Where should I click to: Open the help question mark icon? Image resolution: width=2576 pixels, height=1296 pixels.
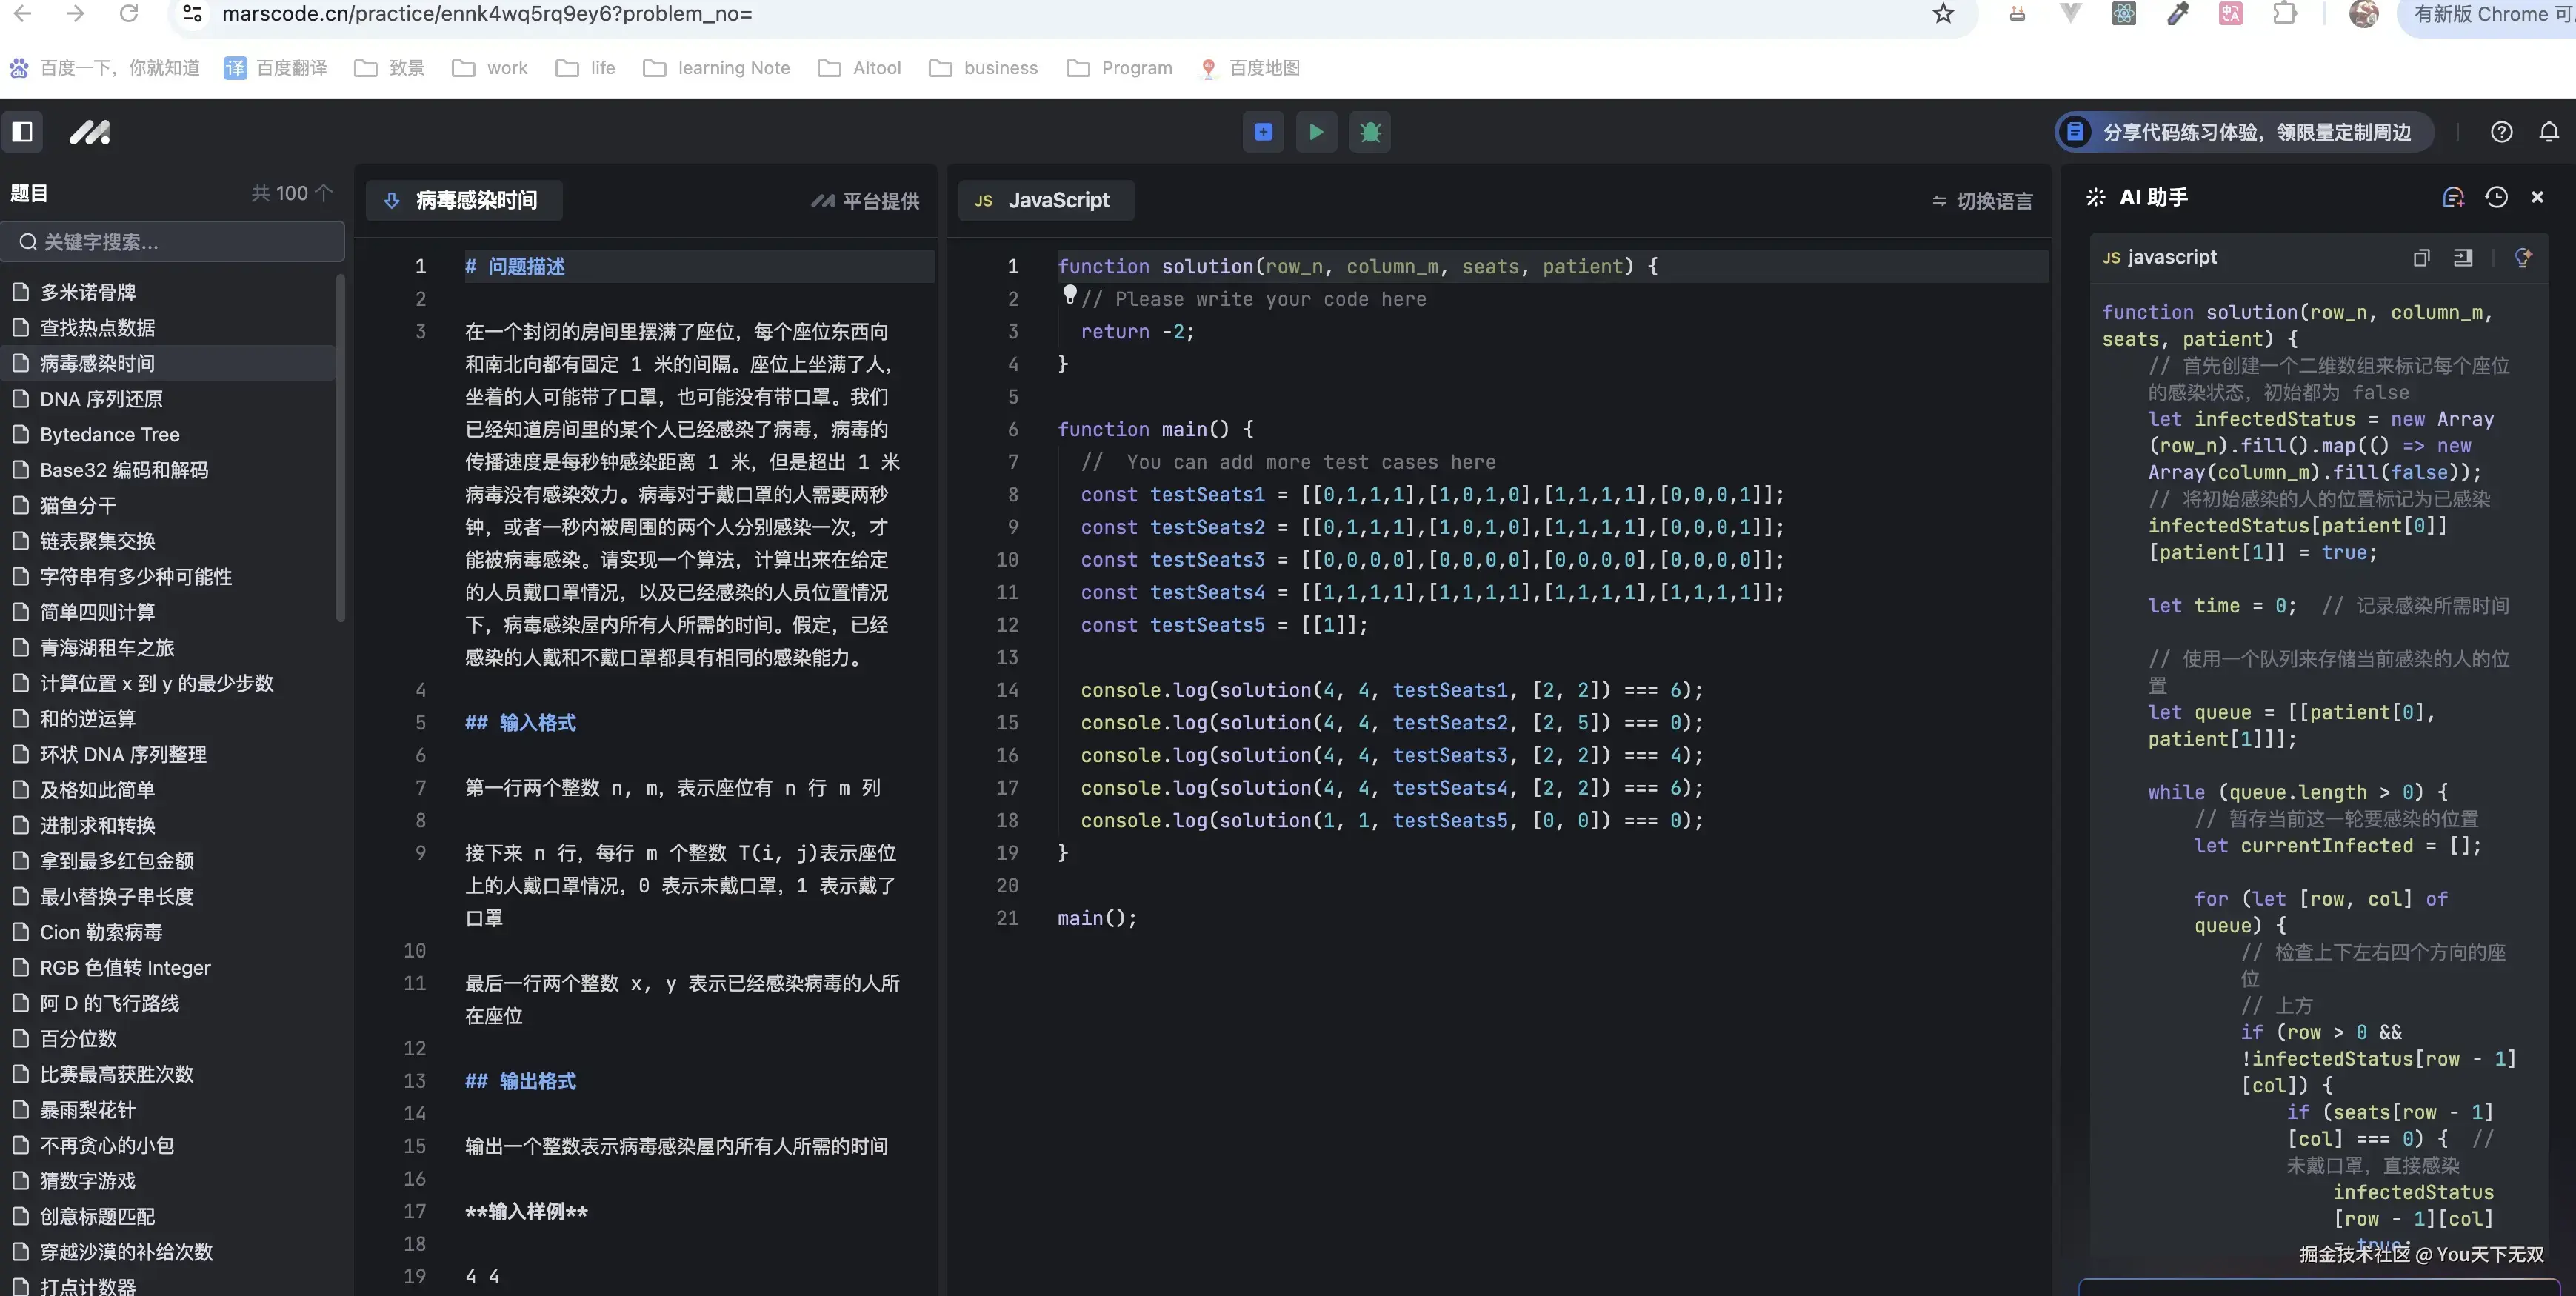point(2501,132)
